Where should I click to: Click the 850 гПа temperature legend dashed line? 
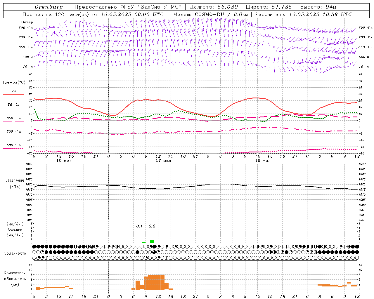13,121
